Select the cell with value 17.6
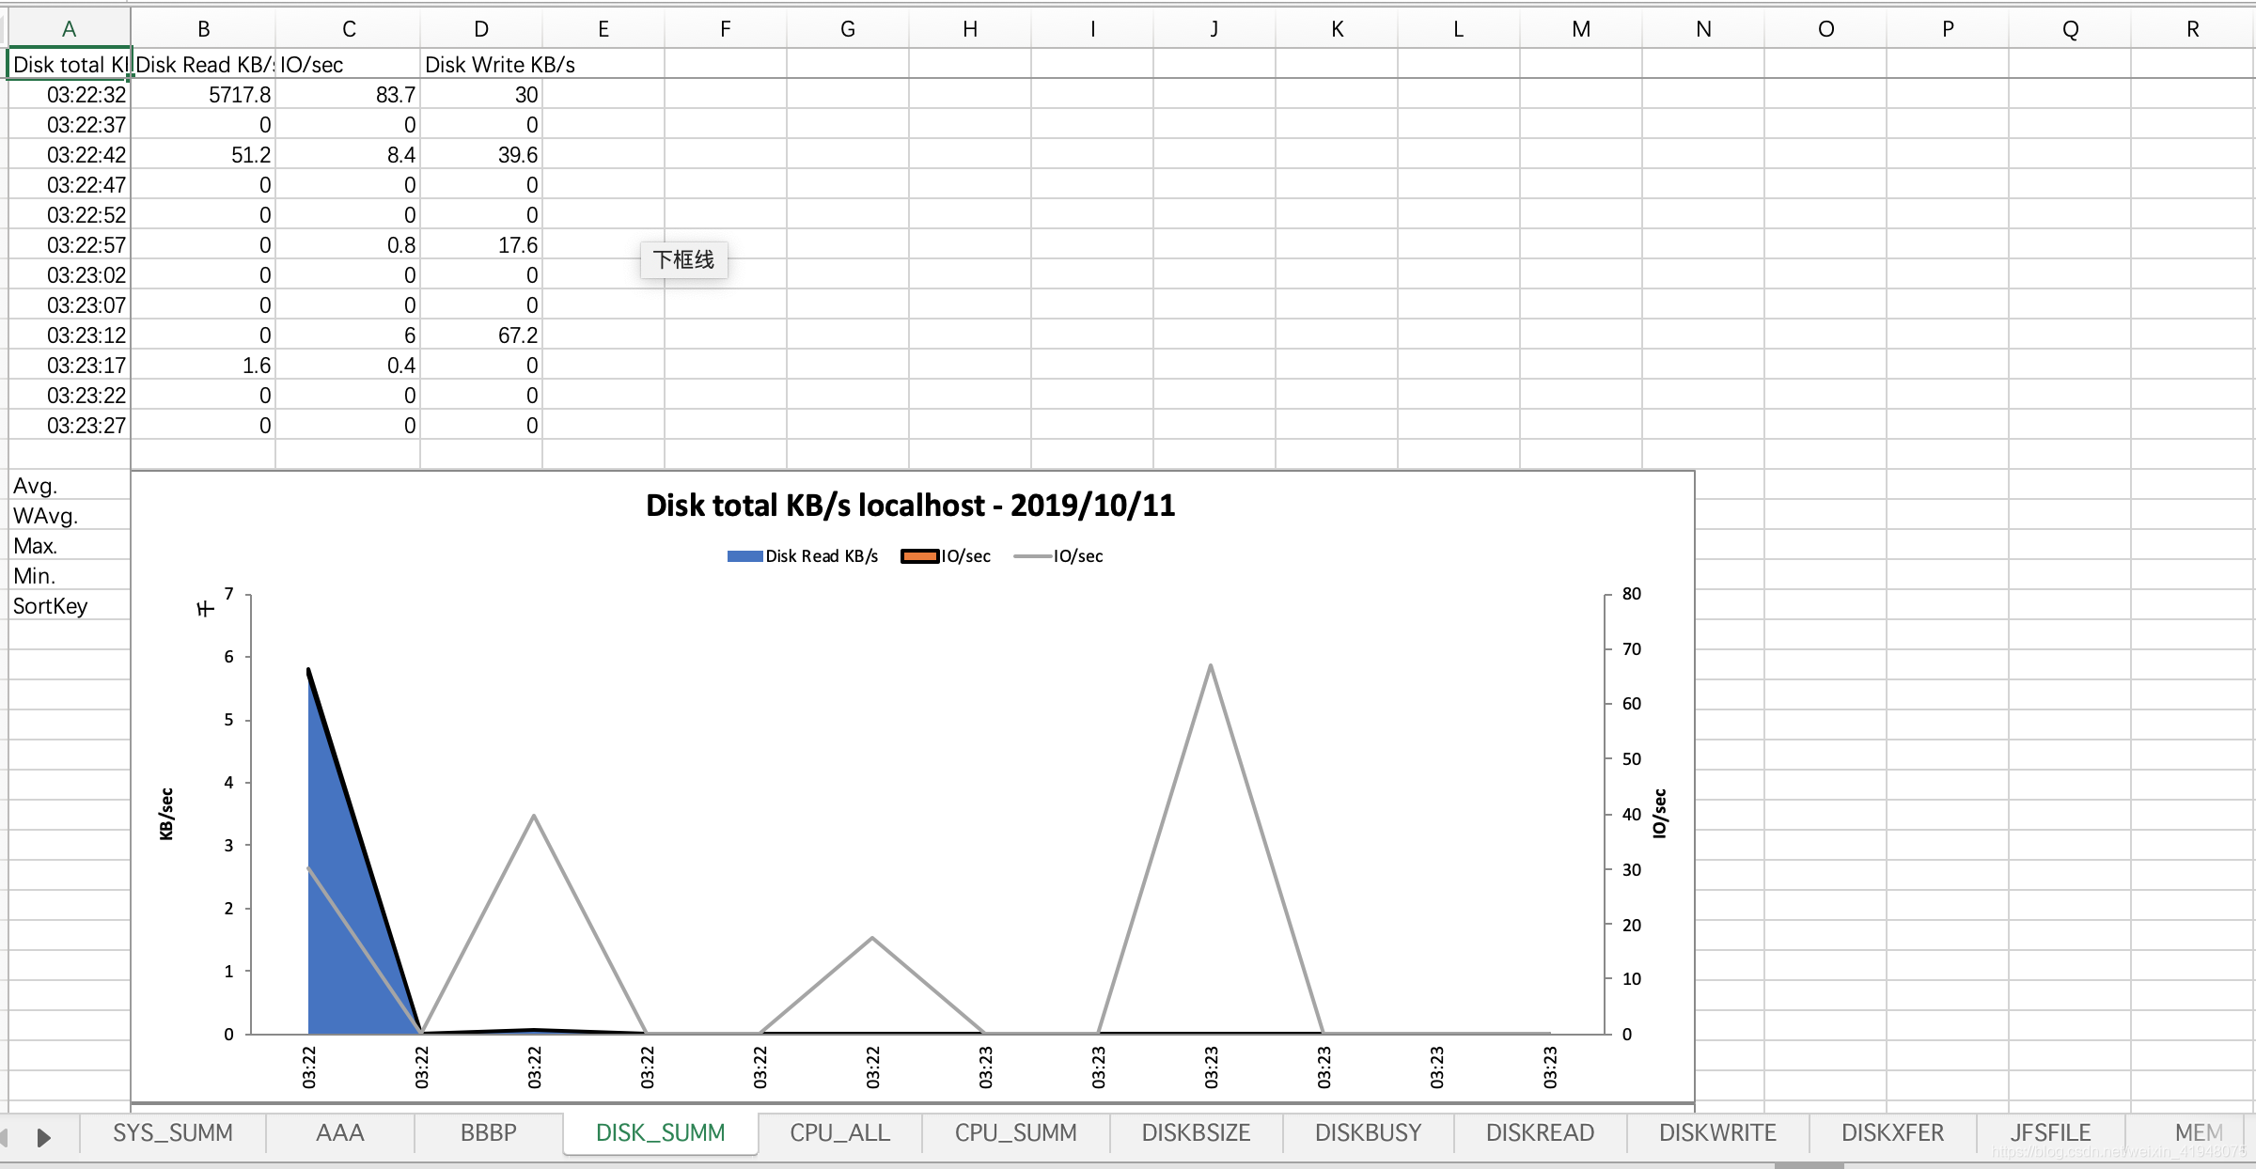The height and width of the screenshot is (1169, 2256). click(481, 244)
